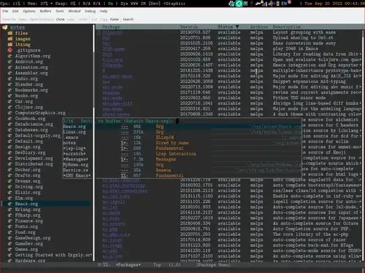
Task: Open the ac-math package link
Action: [x=111, y=212]
